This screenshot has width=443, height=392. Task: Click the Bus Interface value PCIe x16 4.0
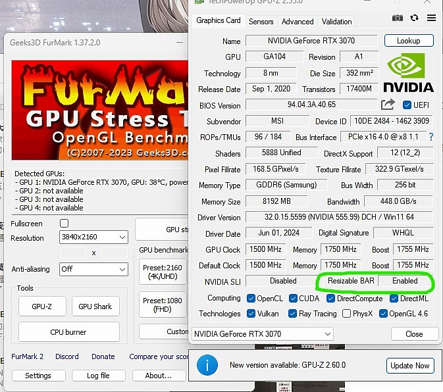point(383,137)
